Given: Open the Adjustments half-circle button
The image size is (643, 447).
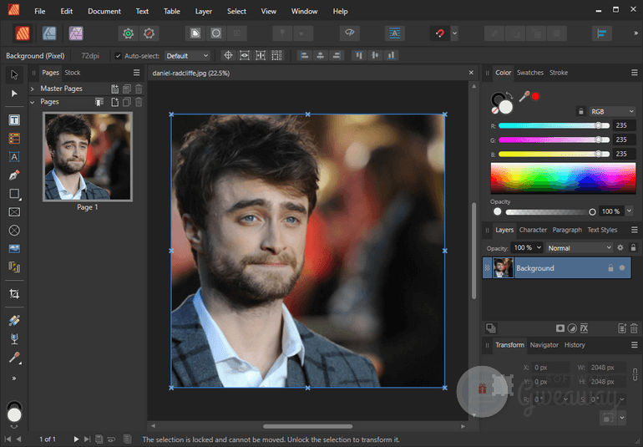Looking at the screenshot, I should point(572,328).
